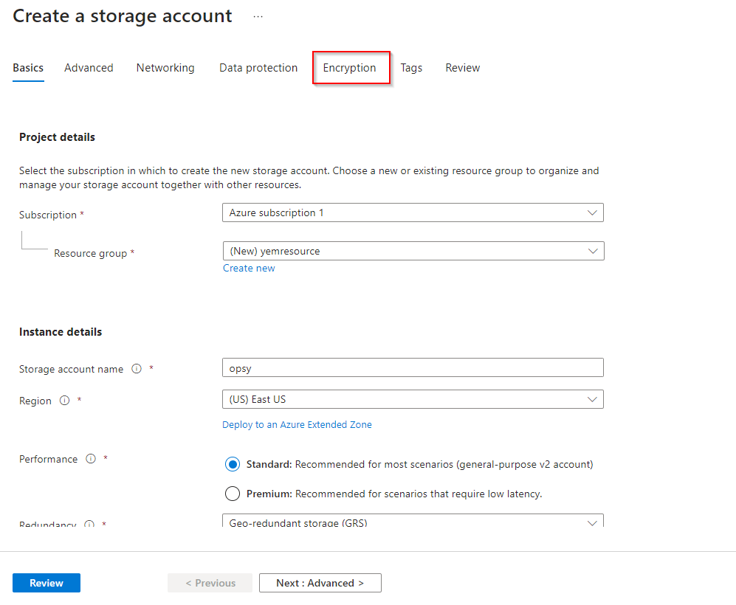
Task: Click the Region info icon
Action: pos(64,401)
